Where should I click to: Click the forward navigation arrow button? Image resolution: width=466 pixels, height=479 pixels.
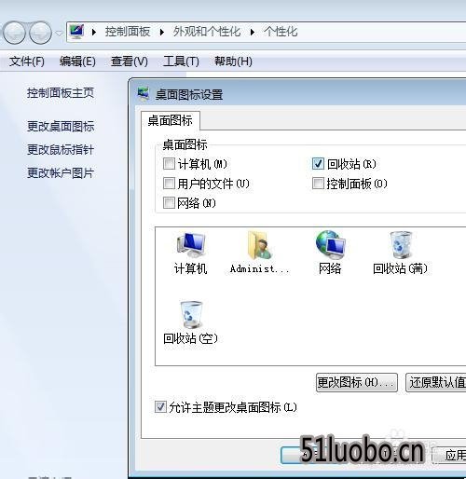point(41,33)
